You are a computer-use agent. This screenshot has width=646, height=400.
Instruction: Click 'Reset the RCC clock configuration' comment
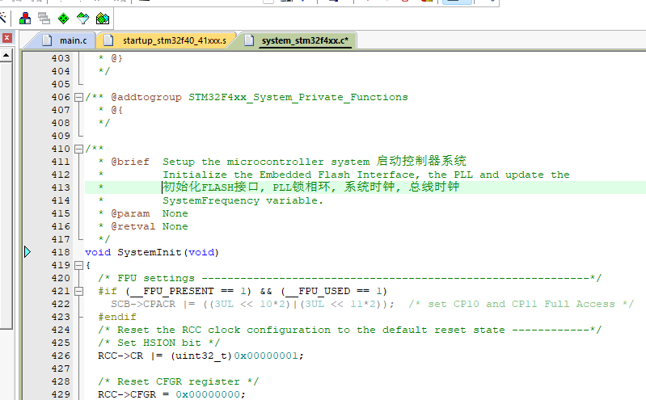coord(350,330)
